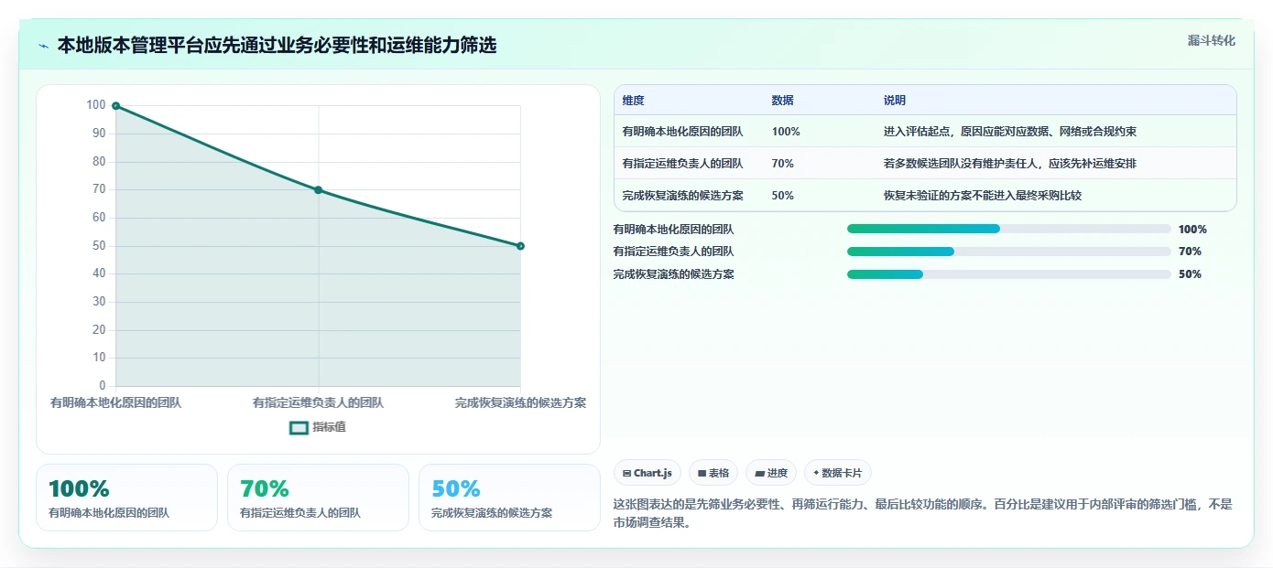The image size is (1273, 568).
Task: Click table cell 有明确本地化原因的团队
Action: click(x=682, y=132)
